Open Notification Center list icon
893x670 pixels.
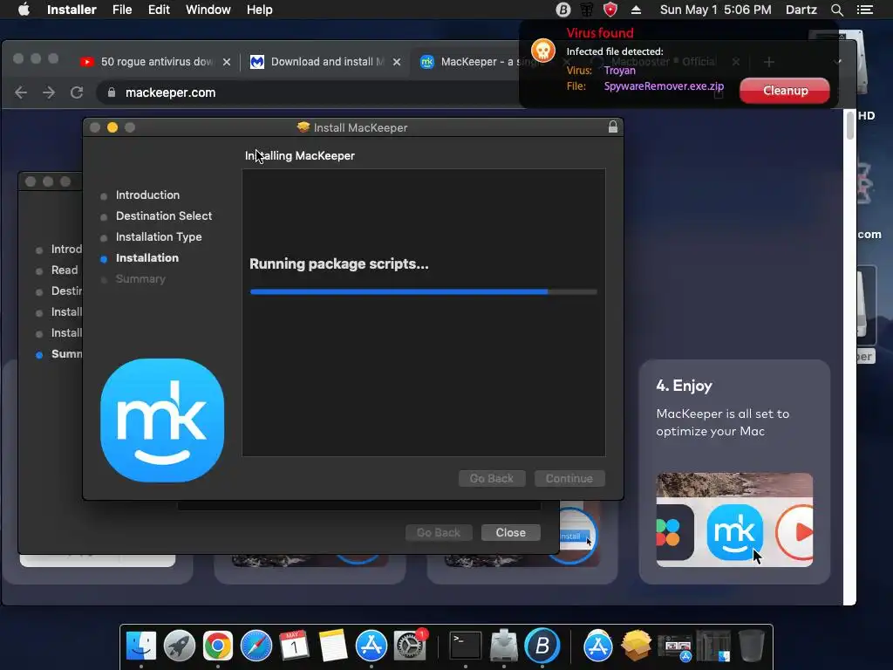[865, 10]
